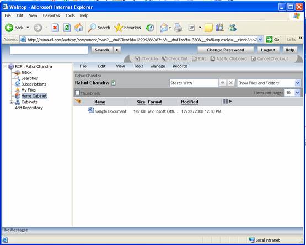The image size is (306, 245).
Task: Click the column preferences icon beside Modified
Action: click(x=227, y=102)
